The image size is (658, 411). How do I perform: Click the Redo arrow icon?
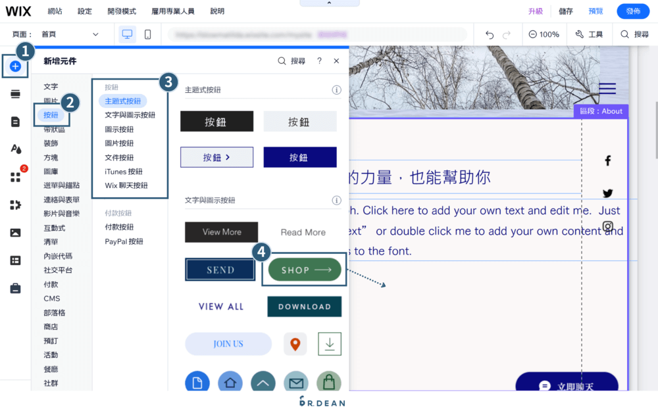[505, 34]
